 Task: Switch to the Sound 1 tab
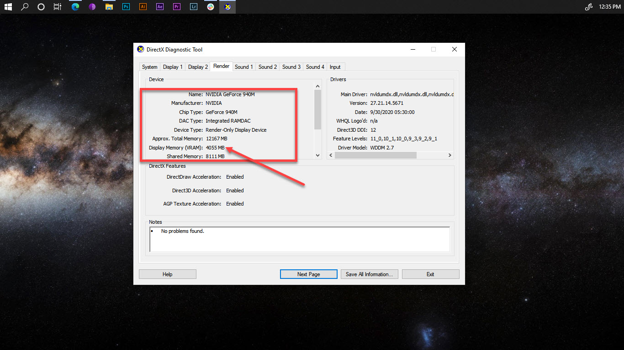click(x=243, y=67)
